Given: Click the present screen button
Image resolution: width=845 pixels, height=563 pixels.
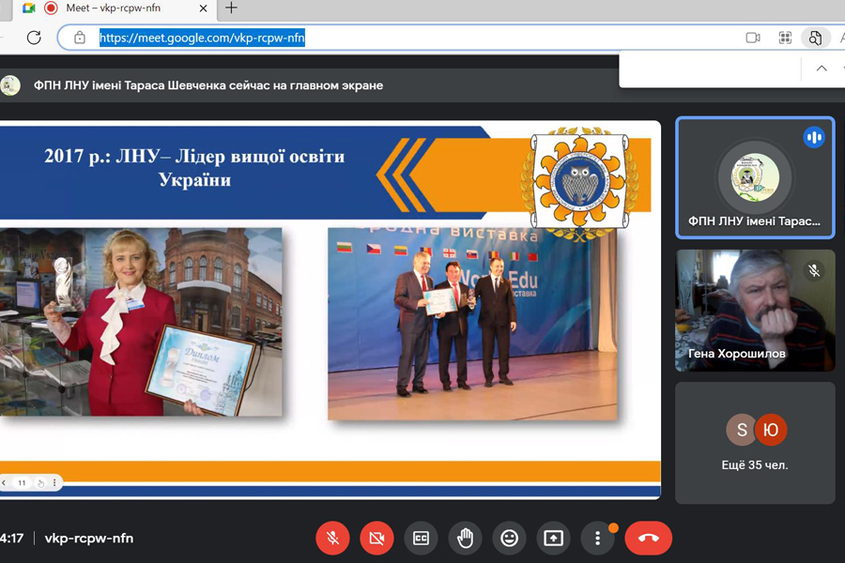Looking at the screenshot, I should tap(553, 538).
